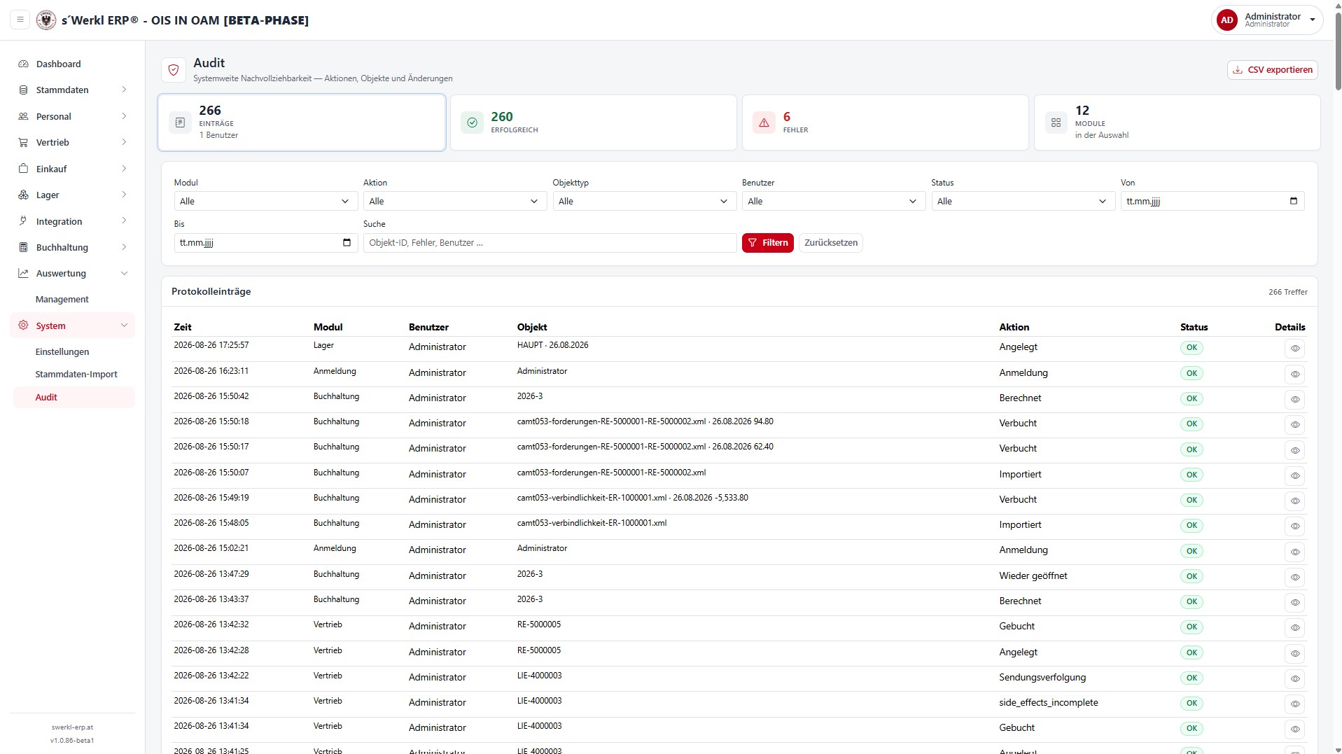
Task: View details of Lager HAUPT 26.08.2026 entry
Action: tap(1294, 348)
